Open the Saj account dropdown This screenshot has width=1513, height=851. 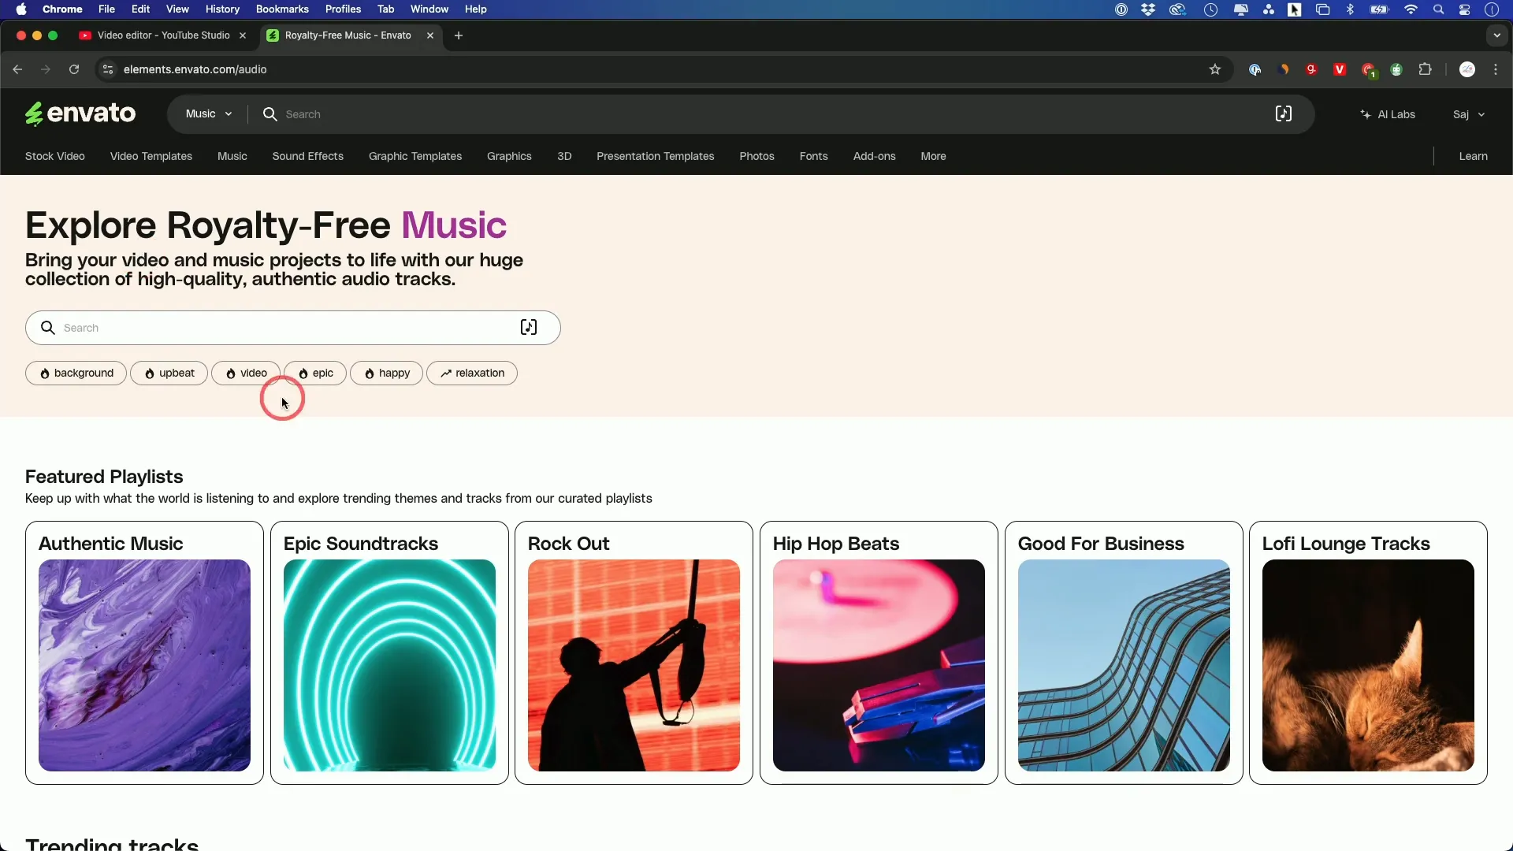1470,114
